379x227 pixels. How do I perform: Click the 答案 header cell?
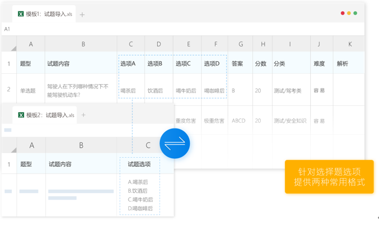pyautogui.click(x=237, y=64)
